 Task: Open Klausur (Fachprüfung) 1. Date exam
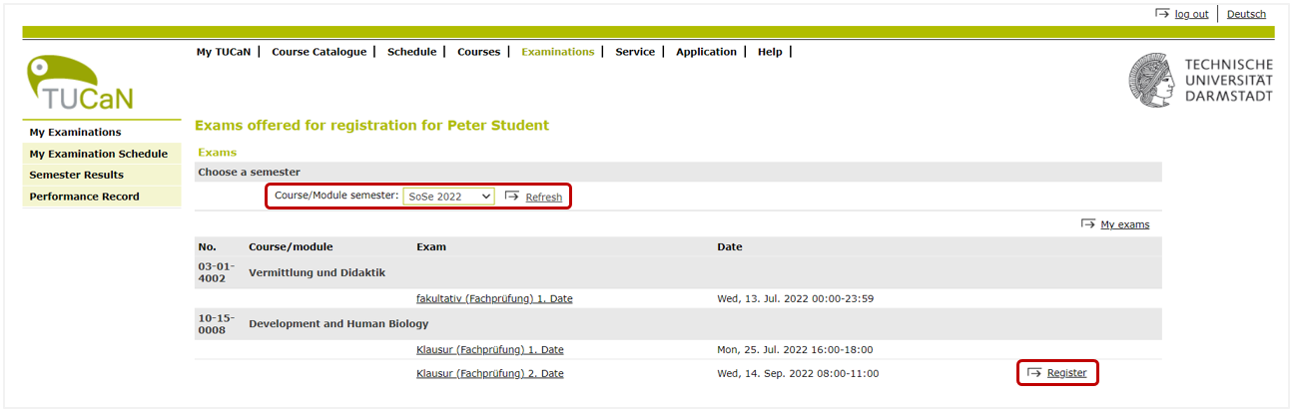[x=490, y=349]
